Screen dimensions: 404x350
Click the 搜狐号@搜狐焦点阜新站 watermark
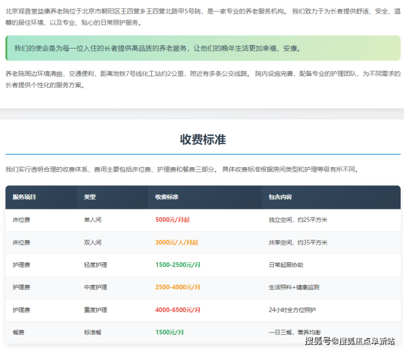click(x=349, y=341)
